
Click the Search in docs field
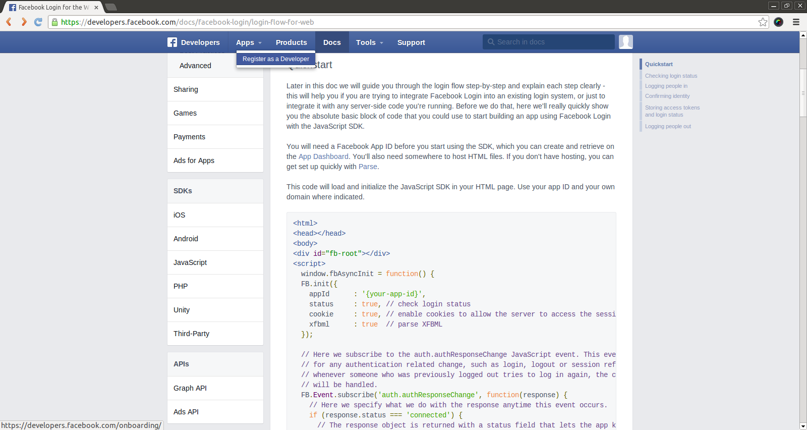coord(549,42)
